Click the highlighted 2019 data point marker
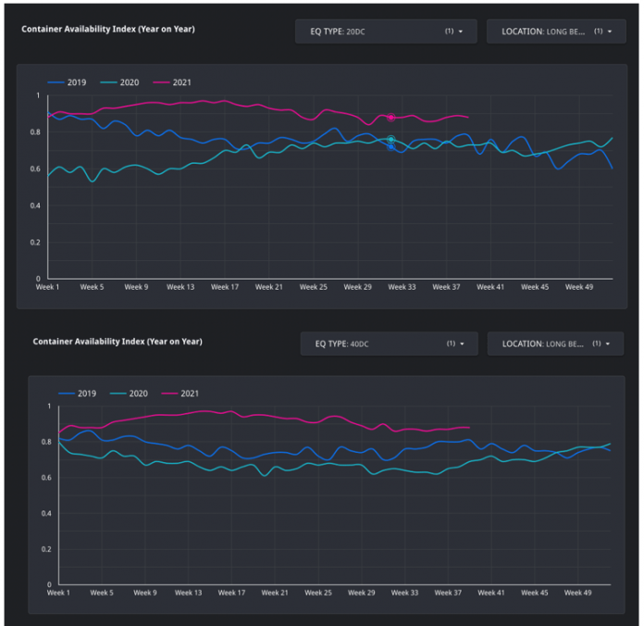Image resolution: width=644 pixels, height=626 pixels. 391,146
